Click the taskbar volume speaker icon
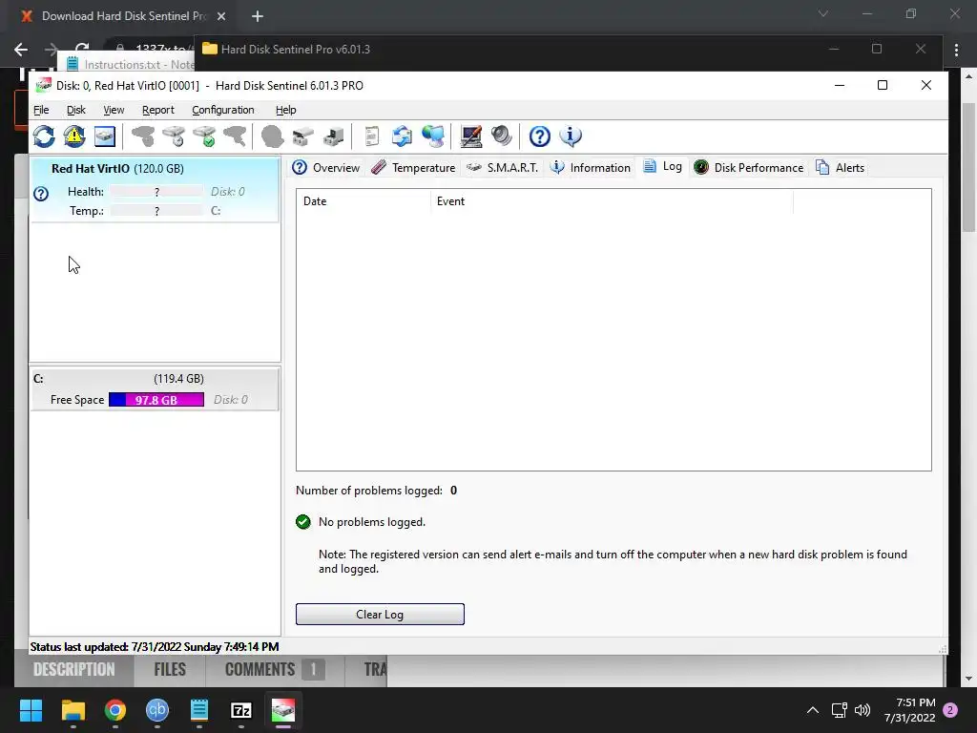This screenshot has width=977, height=733. pyautogui.click(x=863, y=710)
